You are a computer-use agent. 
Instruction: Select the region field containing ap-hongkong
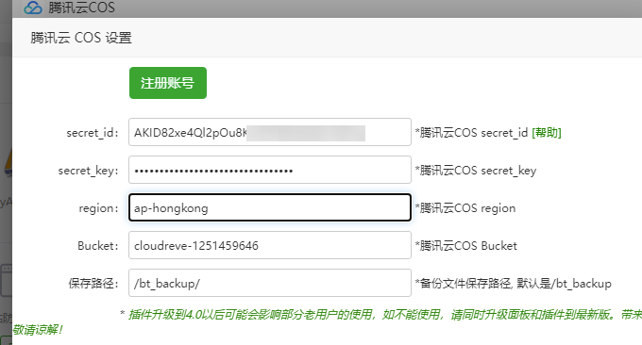(270, 207)
